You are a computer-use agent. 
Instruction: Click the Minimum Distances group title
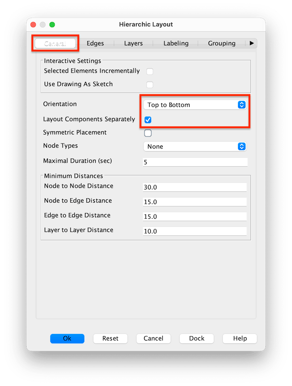73,176
